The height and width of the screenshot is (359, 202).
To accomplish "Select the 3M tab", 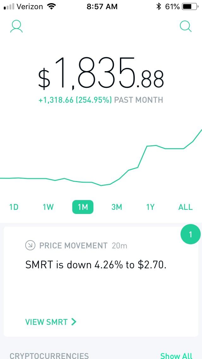I will click(117, 207).
